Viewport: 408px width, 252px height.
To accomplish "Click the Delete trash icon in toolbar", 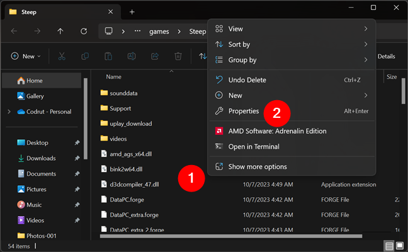I will tap(178, 56).
